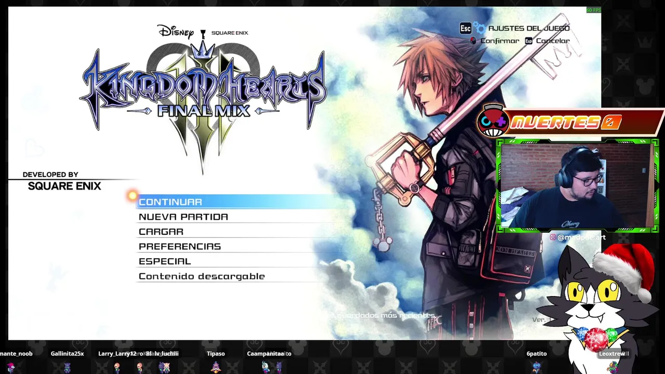Click the Cancelar hint text
This screenshot has width=665, height=374.
pos(553,41)
